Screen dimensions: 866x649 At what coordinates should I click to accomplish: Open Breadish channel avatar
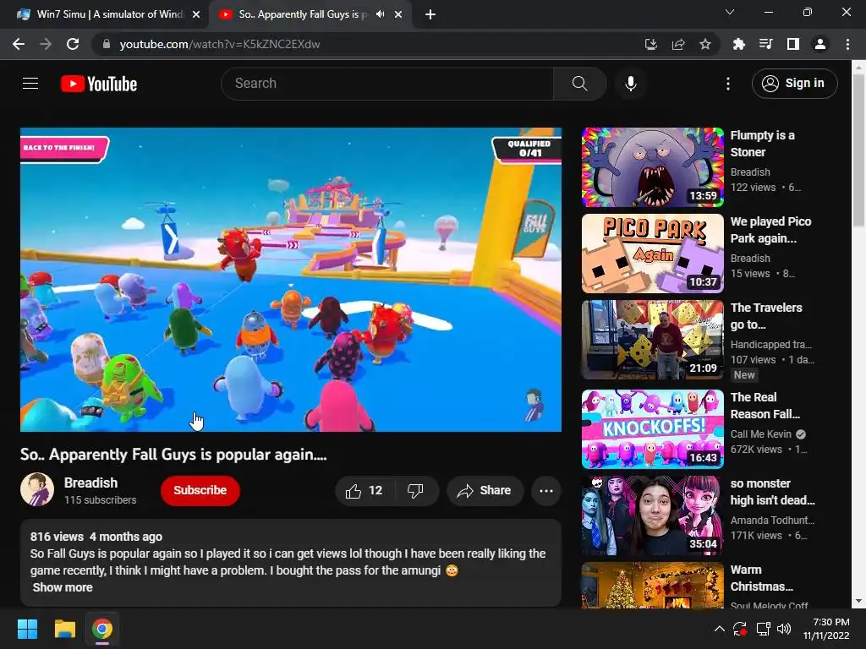pos(37,489)
